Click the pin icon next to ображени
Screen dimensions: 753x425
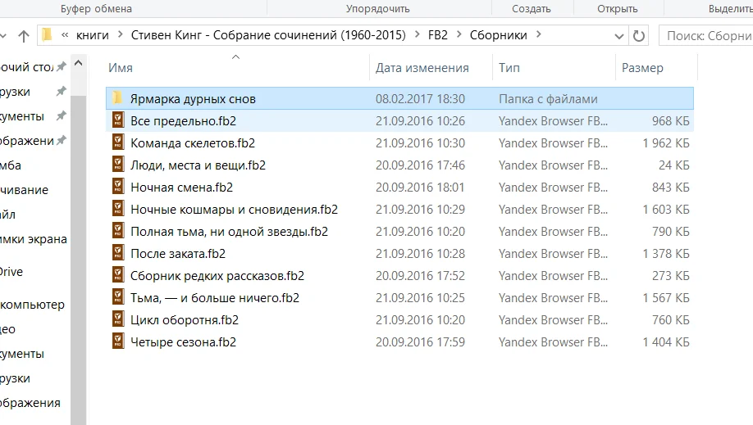pyautogui.click(x=61, y=141)
